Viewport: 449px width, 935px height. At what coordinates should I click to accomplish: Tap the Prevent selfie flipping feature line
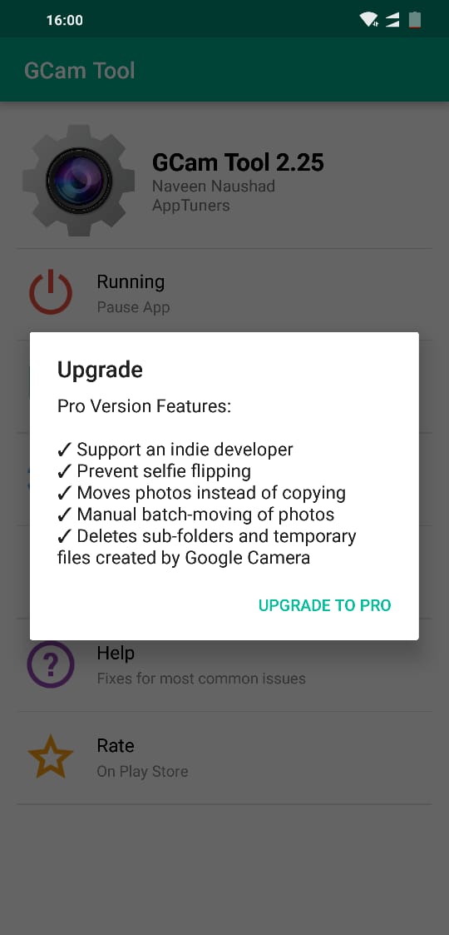click(154, 471)
